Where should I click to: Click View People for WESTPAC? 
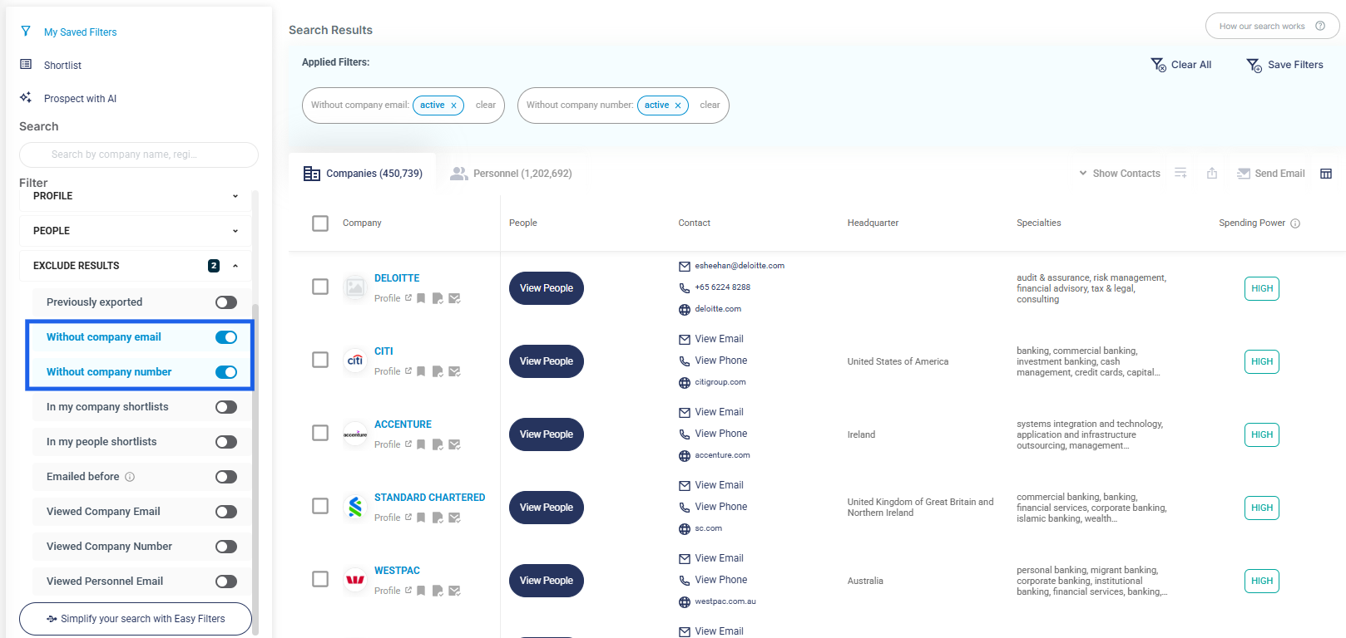click(547, 581)
